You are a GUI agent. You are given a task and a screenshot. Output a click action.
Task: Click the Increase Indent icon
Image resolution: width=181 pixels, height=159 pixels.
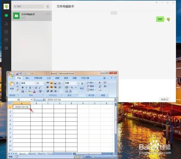coord(51,91)
